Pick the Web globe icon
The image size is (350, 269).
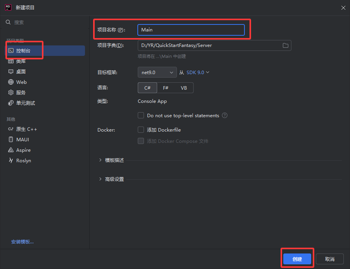pyautogui.click(x=11, y=82)
